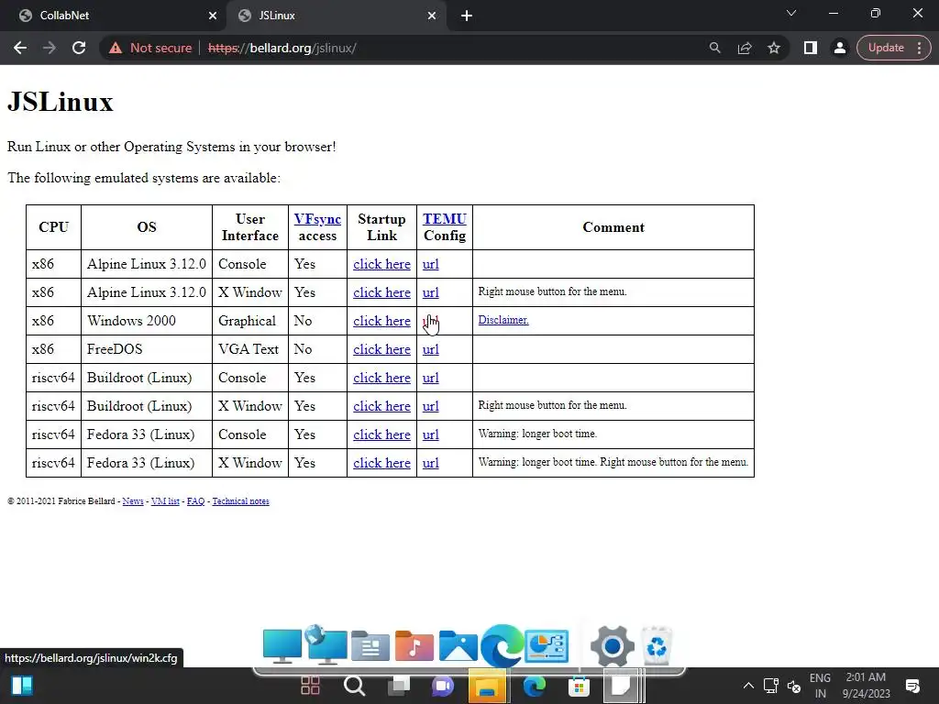Go back to the previous page
The image size is (939, 704).
tap(20, 48)
